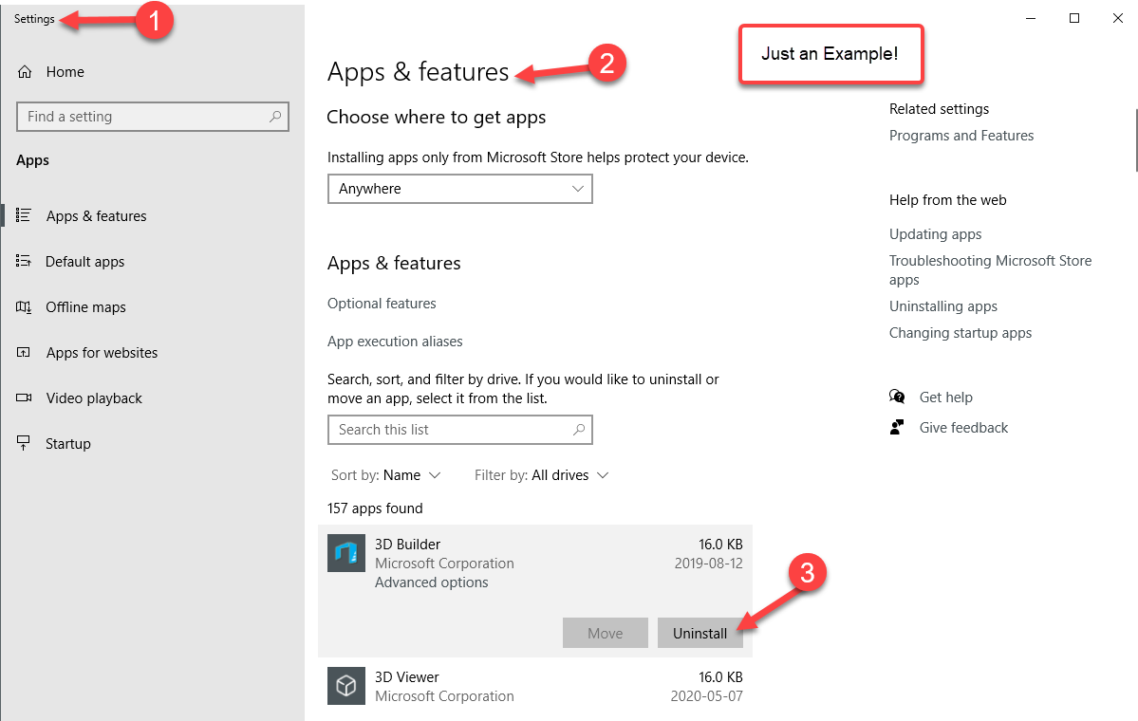Click the 157 apps found text

[375, 508]
